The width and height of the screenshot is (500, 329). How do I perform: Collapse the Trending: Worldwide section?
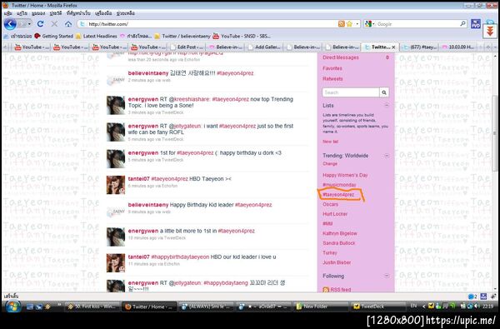click(x=386, y=156)
